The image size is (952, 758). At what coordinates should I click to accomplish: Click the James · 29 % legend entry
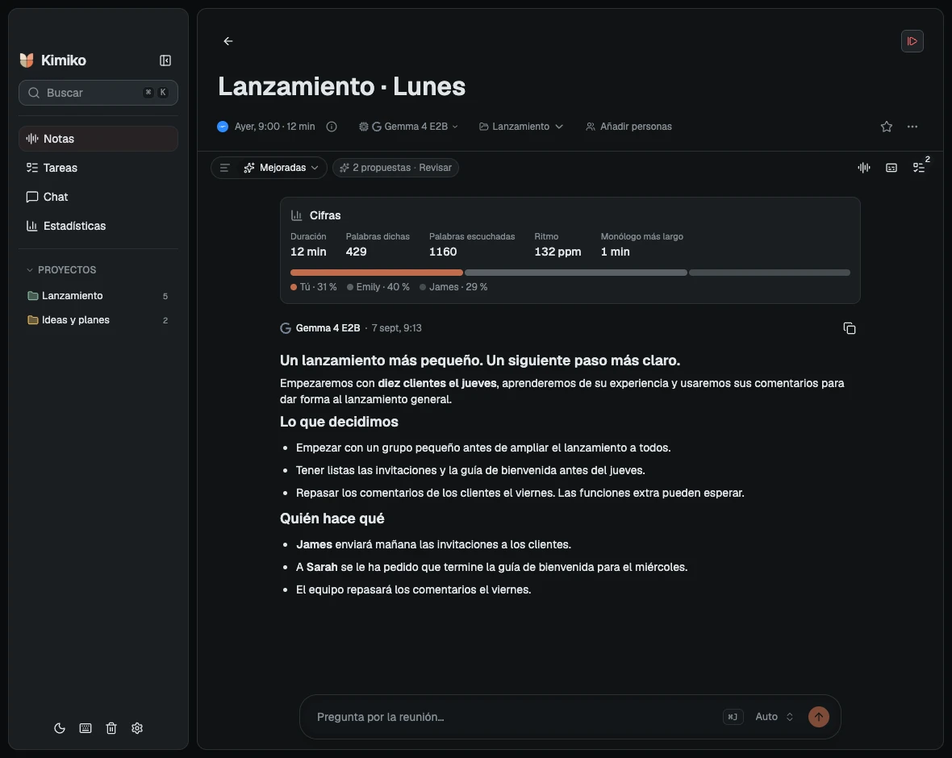453,287
